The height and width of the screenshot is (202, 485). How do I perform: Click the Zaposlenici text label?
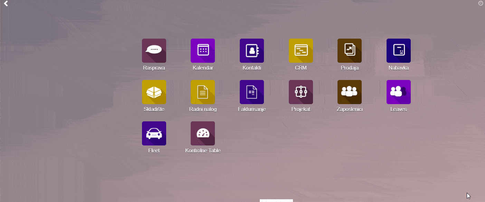tap(350, 109)
